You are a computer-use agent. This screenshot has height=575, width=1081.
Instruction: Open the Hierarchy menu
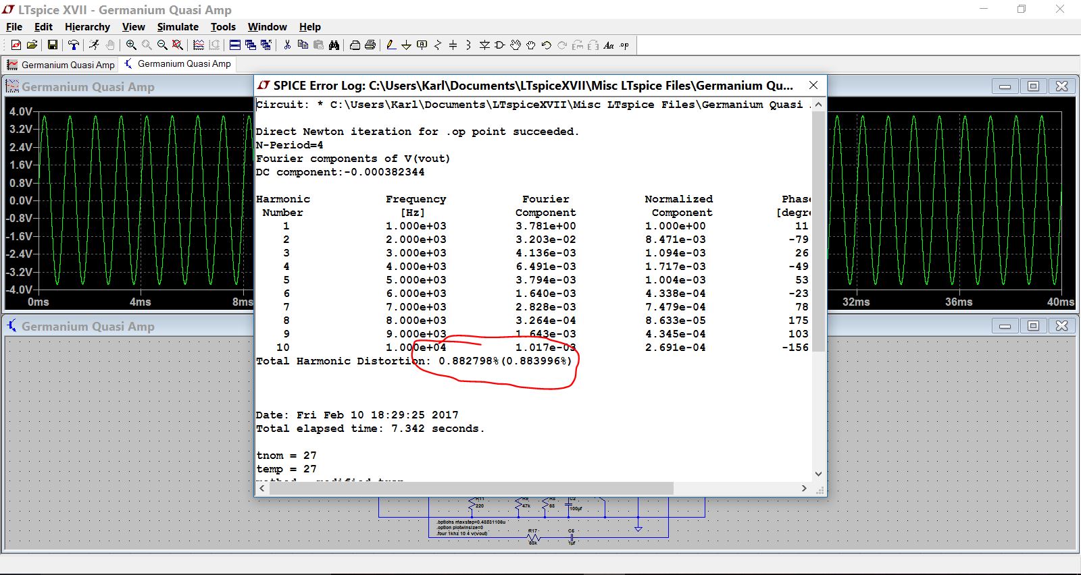click(87, 27)
